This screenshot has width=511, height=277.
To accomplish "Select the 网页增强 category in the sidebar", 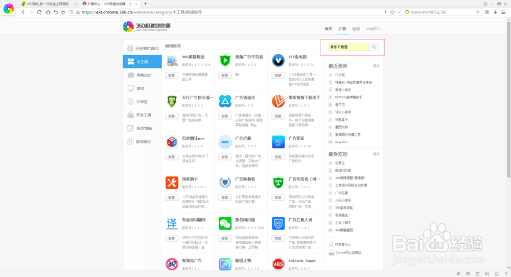I will [143, 128].
